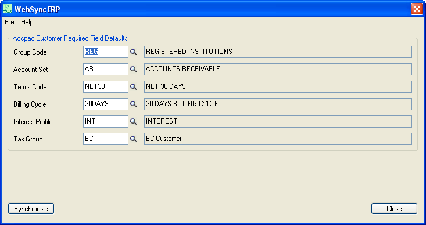Click the Close button at bottom
Image resolution: width=426 pixels, height=225 pixels.
(394, 208)
